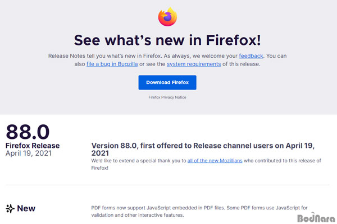Click the Firefox logo at top
Image resolution: width=337 pixels, height=224 pixels.
click(167, 17)
